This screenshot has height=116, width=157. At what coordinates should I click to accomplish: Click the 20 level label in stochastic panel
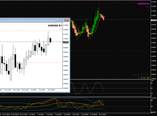[152, 93]
